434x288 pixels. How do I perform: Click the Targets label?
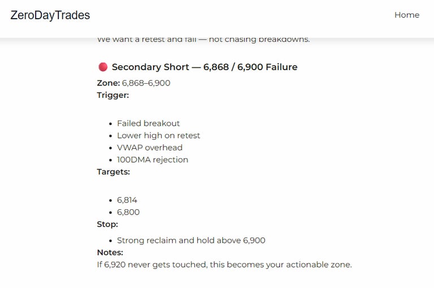point(113,171)
